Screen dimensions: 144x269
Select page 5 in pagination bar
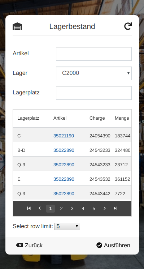(x=94, y=209)
